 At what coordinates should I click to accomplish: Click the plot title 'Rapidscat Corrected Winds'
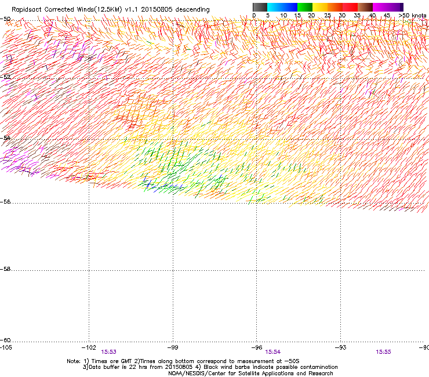[53, 10]
